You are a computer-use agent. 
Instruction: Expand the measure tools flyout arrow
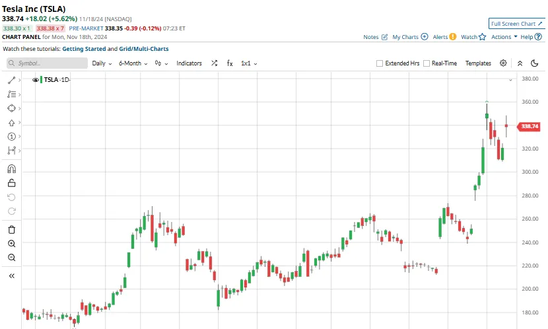pyautogui.click(x=20, y=151)
